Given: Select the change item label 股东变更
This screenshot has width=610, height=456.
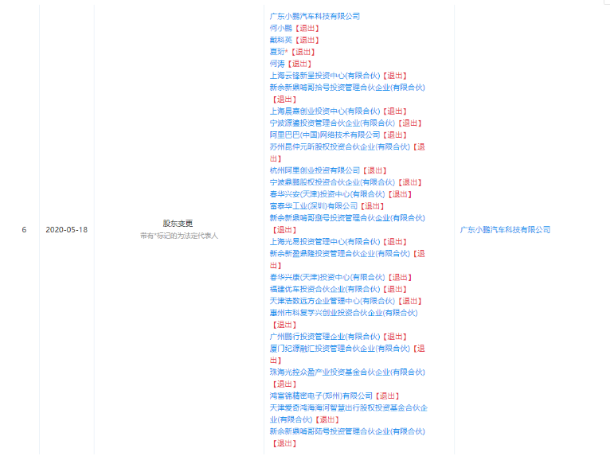Looking at the screenshot, I should click(178, 224).
